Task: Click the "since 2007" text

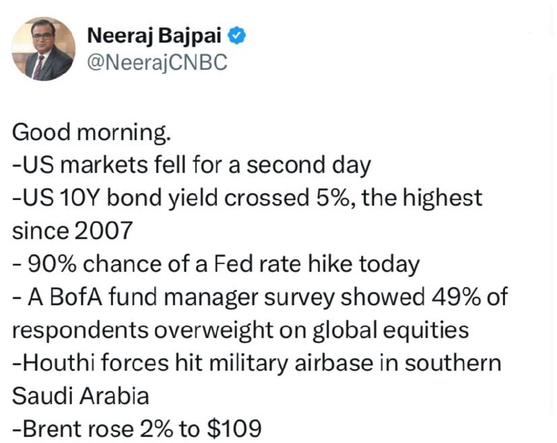Action: click(x=72, y=231)
